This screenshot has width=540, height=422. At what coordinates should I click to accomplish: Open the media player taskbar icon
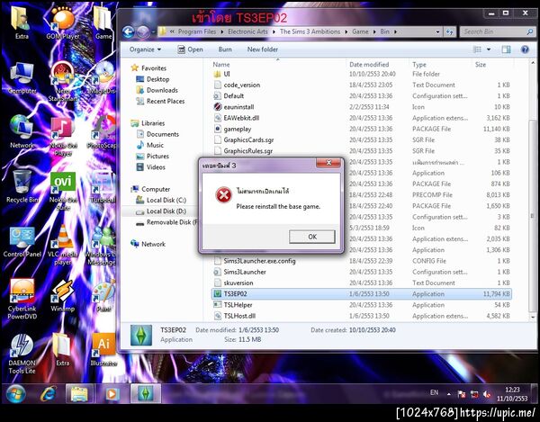[x=112, y=394]
